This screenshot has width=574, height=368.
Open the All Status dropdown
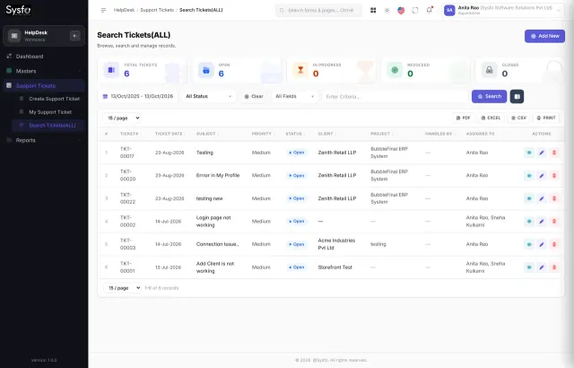208,96
